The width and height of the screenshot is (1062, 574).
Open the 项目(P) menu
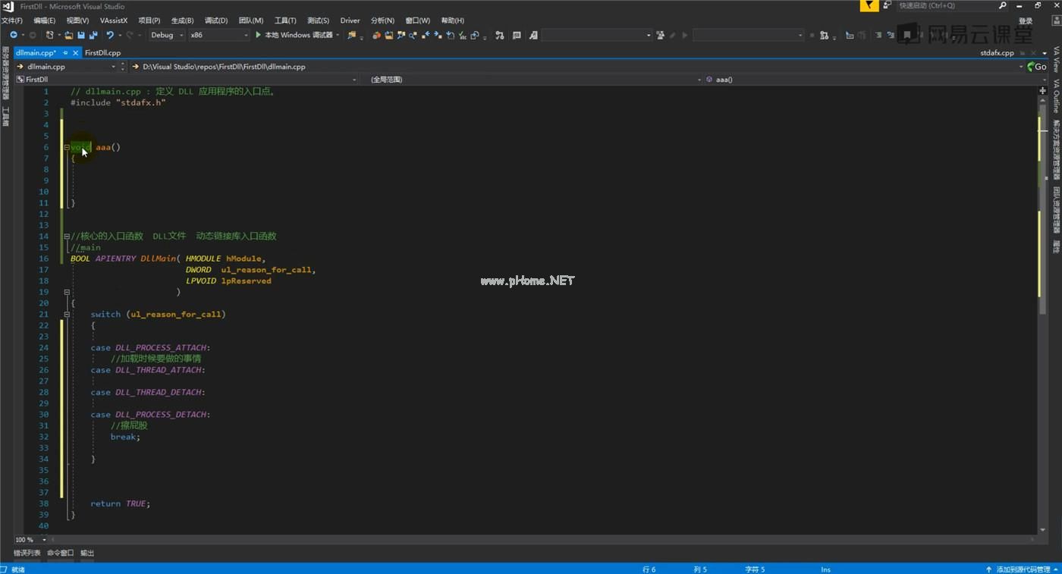149,20
